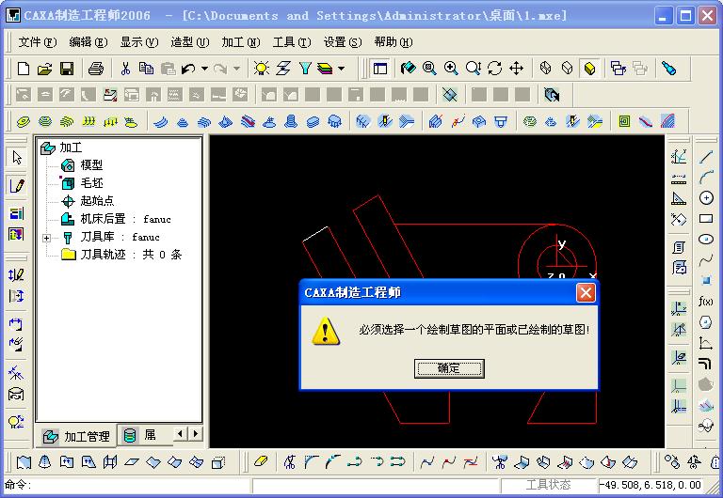Viewport: 723px width, 498px height.
Task: Open the 文件(F) menu
Action: [38, 42]
